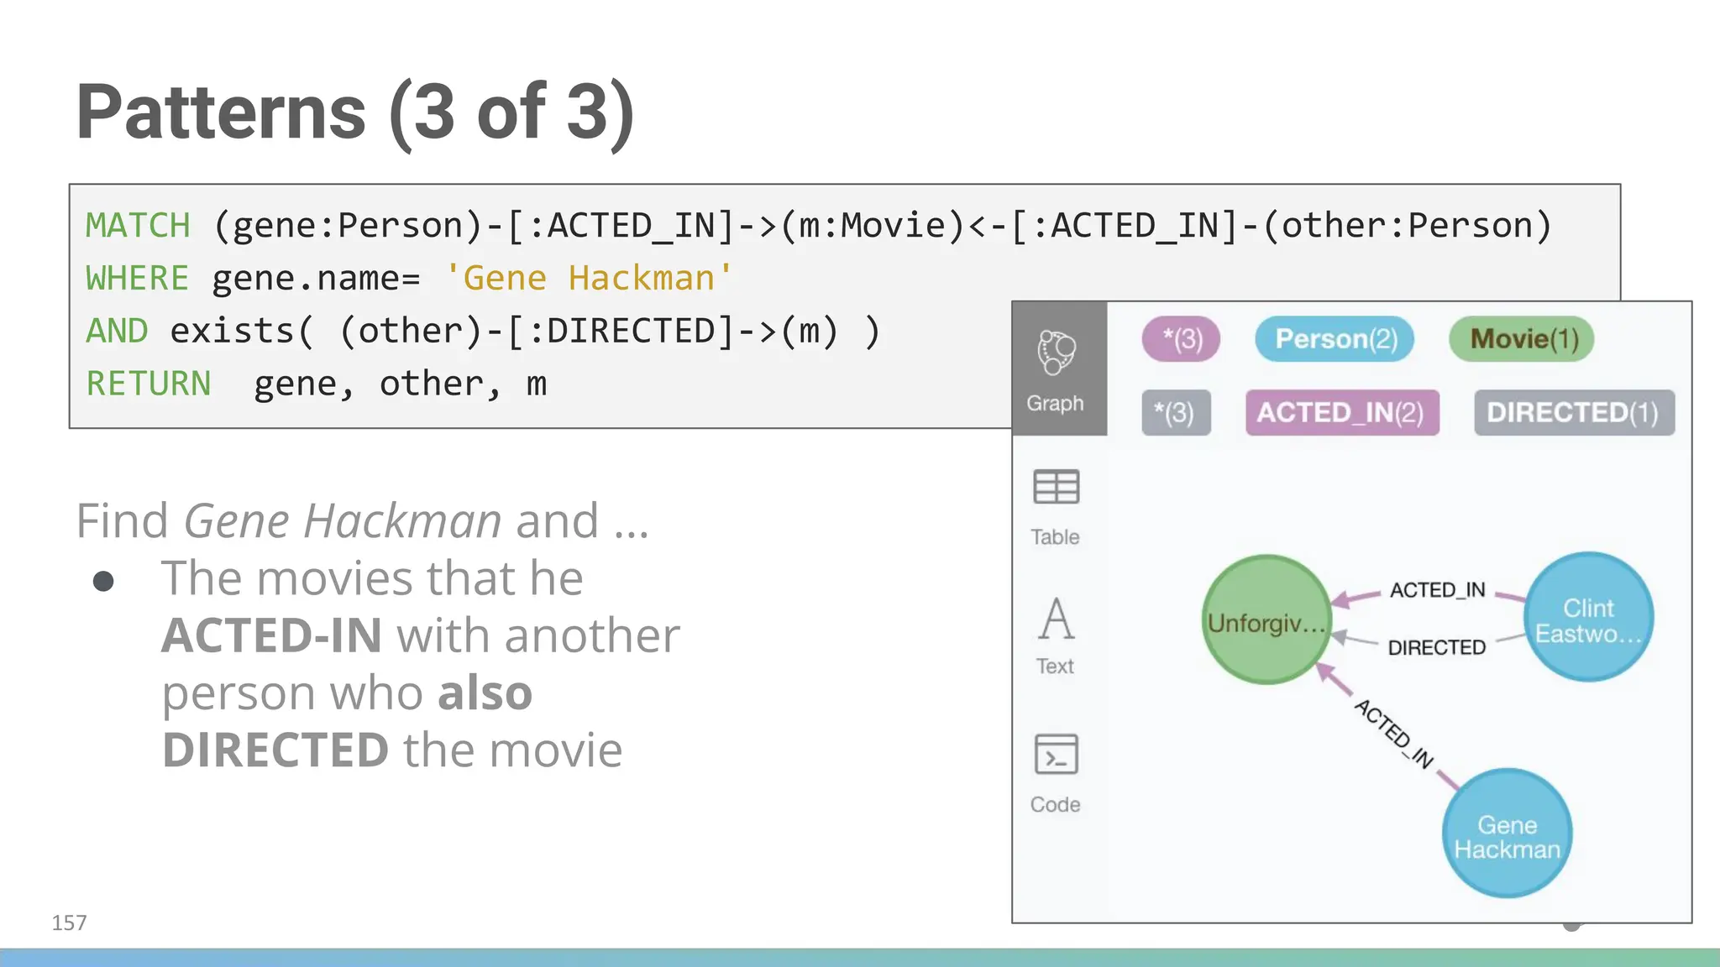The height and width of the screenshot is (967, 1720).
Task: Select the DIRECTED(1) relationship badge
Action: point(1574,412)
